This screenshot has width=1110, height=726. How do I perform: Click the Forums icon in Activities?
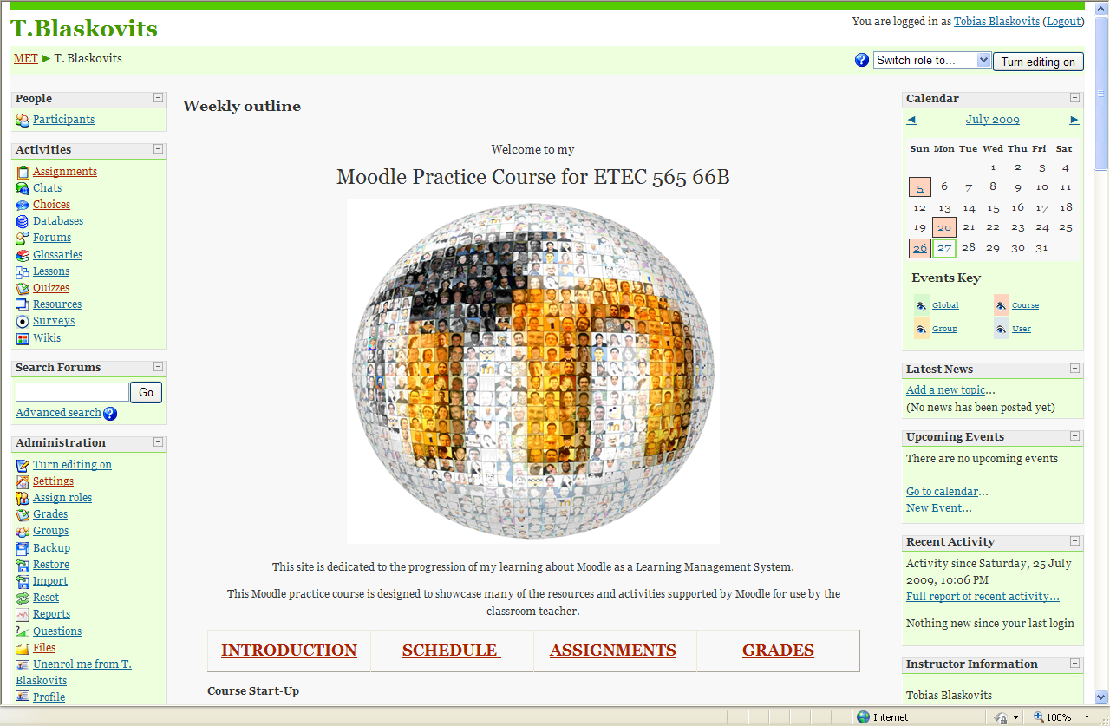coord(23,238)
